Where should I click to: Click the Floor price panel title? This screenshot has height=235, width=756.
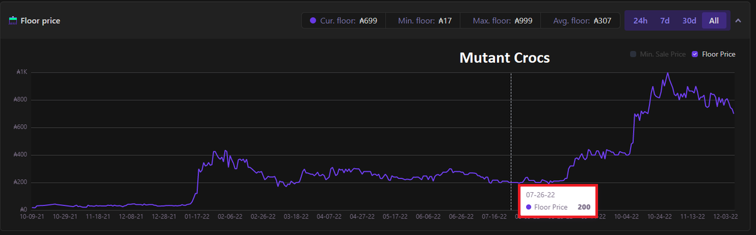(40, 21)
